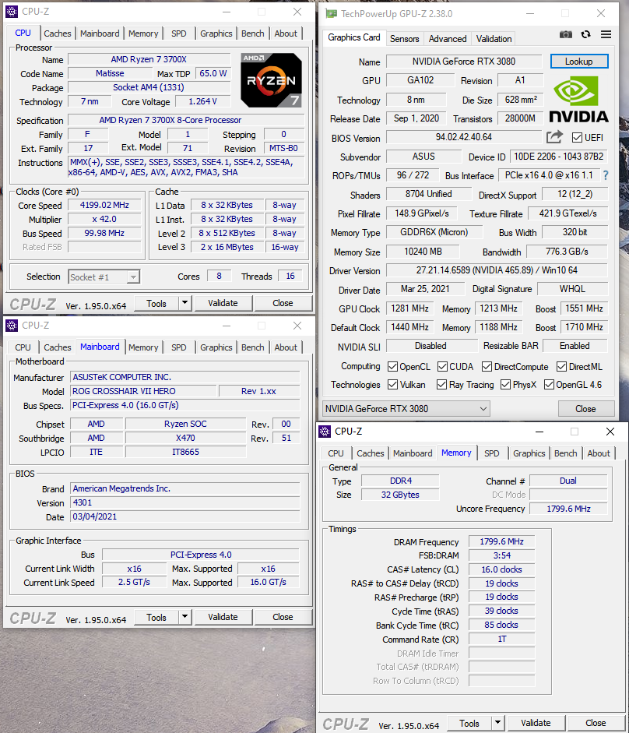This screenshot has height=733, width=629.
Task: Click the Memory Type GDDR6X (Micron) value
Action: click(x=434, y=232)
